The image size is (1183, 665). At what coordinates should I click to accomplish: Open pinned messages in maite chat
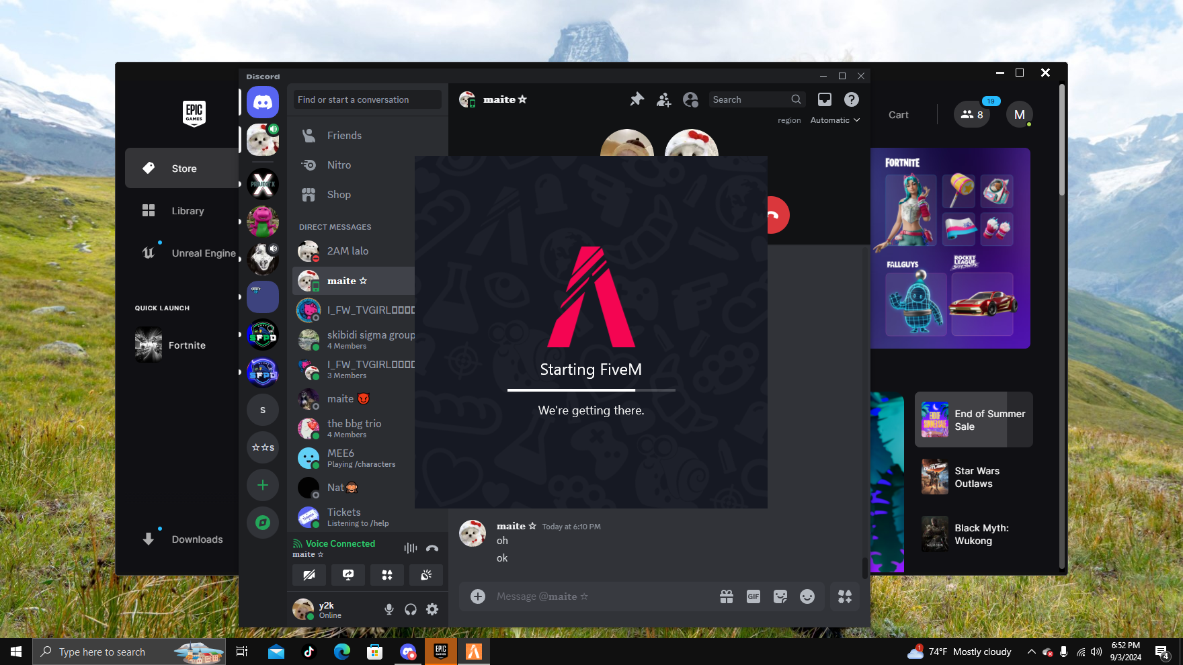[x=637, y=99]
